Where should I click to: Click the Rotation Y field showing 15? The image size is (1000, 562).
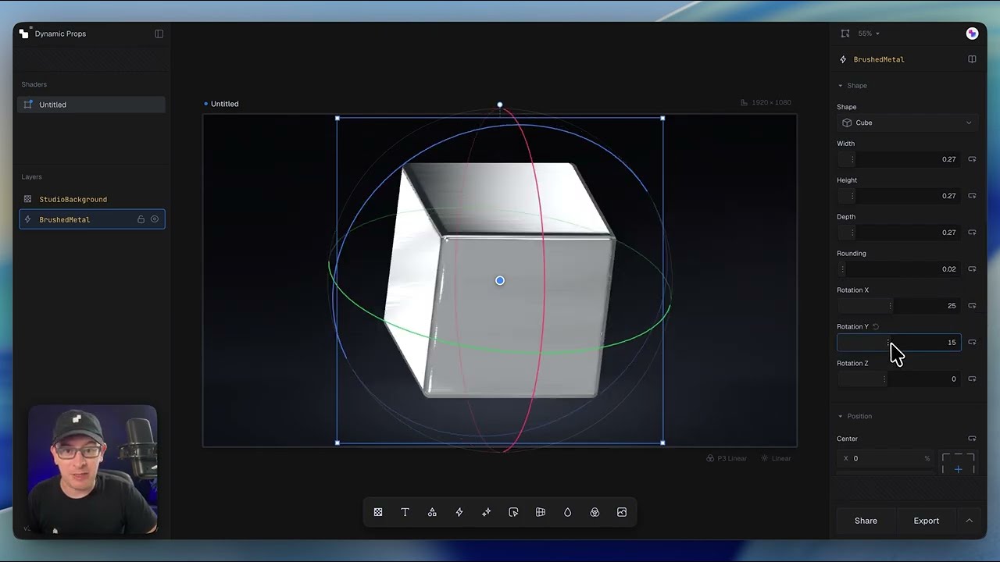[x=898, y=343]
